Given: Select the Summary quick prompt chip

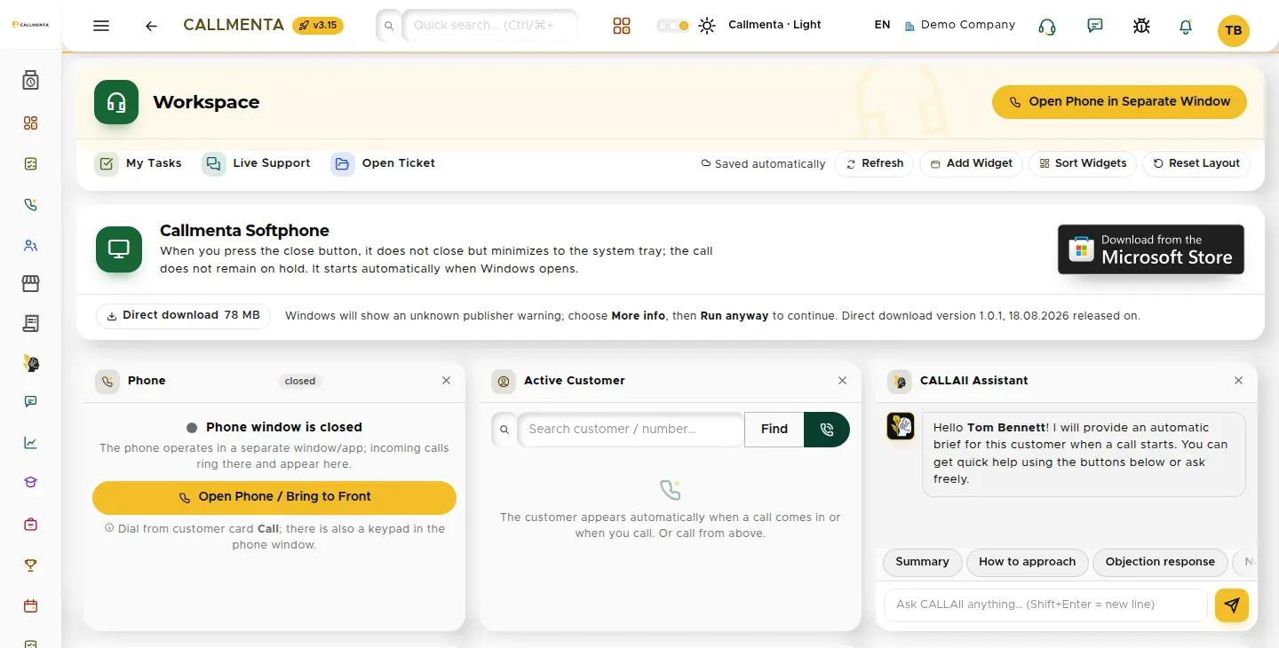Looking at the screenshot, I should pyautogui.click(x=922, y=562).
